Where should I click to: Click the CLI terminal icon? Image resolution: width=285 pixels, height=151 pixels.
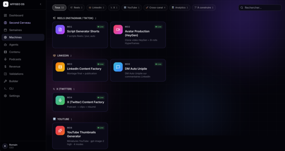(6, 88)
